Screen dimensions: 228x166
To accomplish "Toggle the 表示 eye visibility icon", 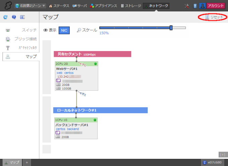I will 46,30.
